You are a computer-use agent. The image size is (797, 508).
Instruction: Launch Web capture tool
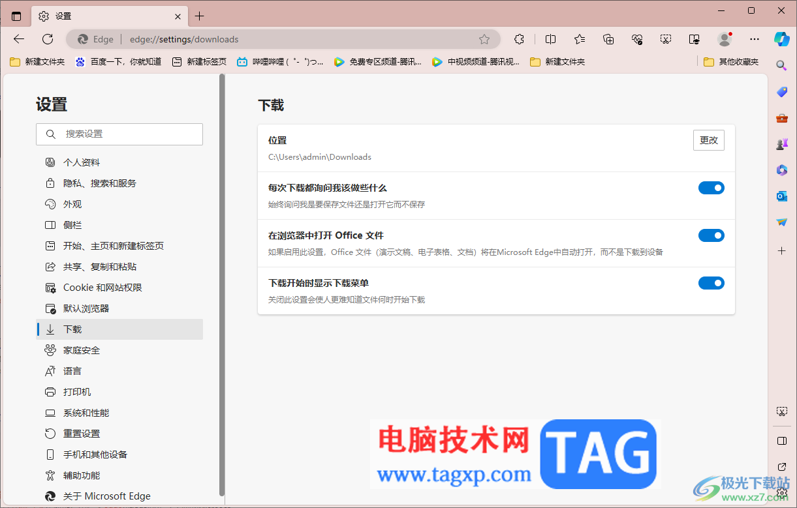coord(666,39)
